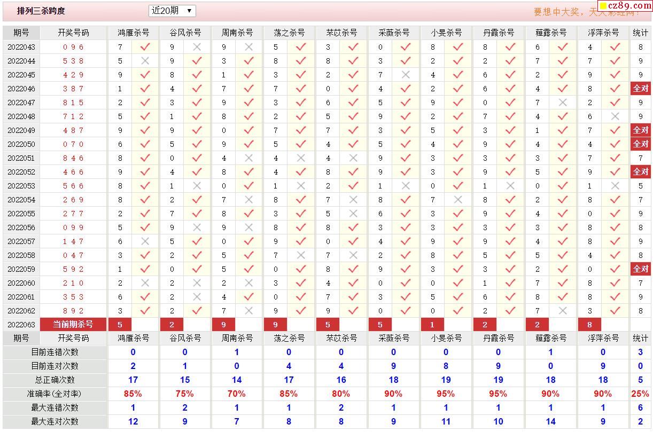Click the 95% accuracy value under 丹霞杀号
Screen dimensions: 653x432
tap(497, 394)
